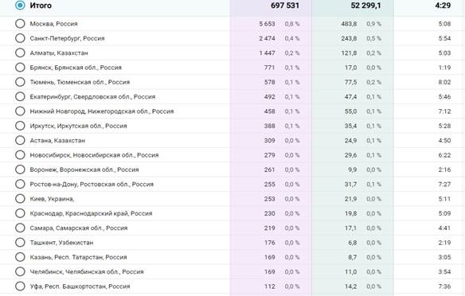Select the Уфа, Респ. Башкортостан radio button

click(20, 286)
